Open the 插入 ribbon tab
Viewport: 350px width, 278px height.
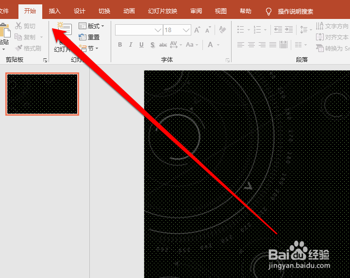[55, 11]
